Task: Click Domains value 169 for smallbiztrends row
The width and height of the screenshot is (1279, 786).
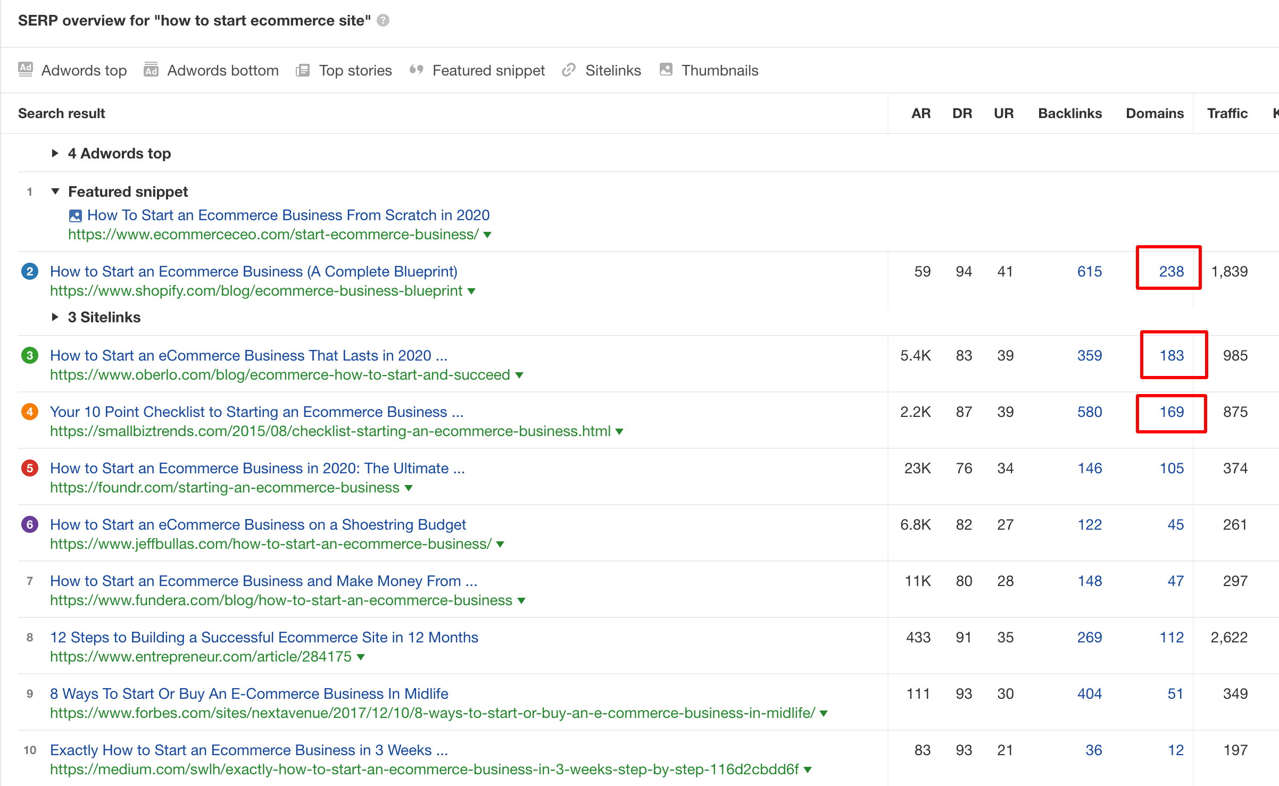Action: (x=1172, y=412)
